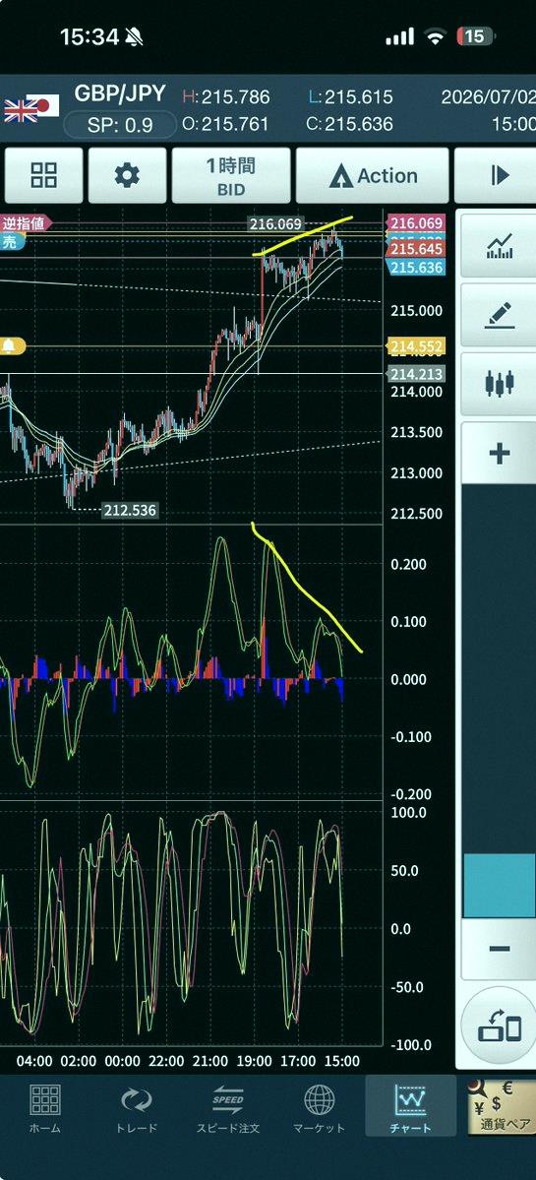The height and width of the screenshot is (1180, 536).
Task: Tap the GBP/JPY pair name
Action: tap(120, 93)
